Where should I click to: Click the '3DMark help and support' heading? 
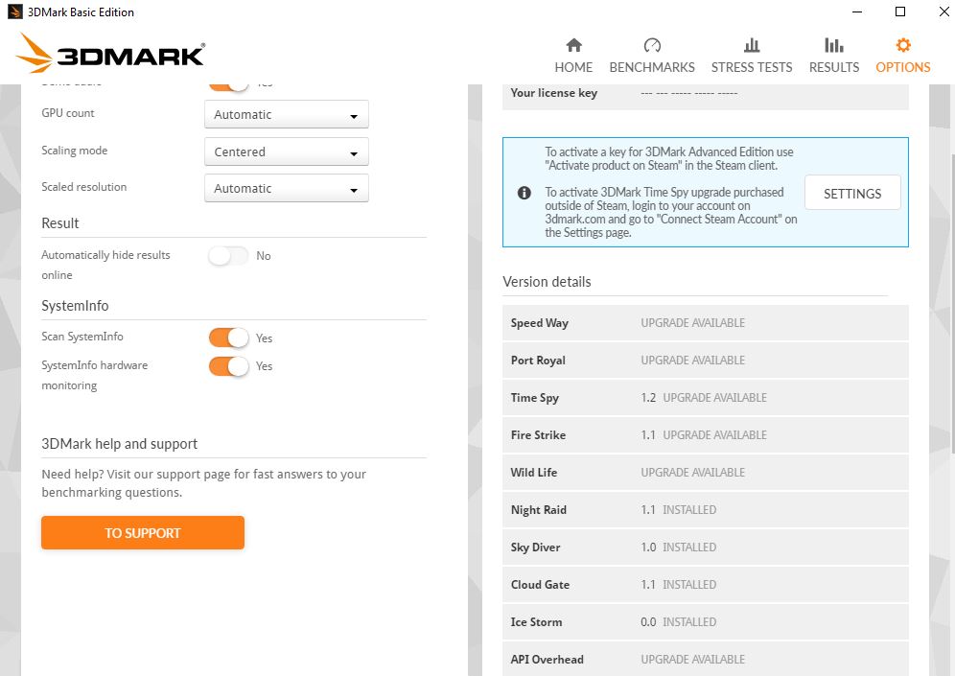coord(119,444)
